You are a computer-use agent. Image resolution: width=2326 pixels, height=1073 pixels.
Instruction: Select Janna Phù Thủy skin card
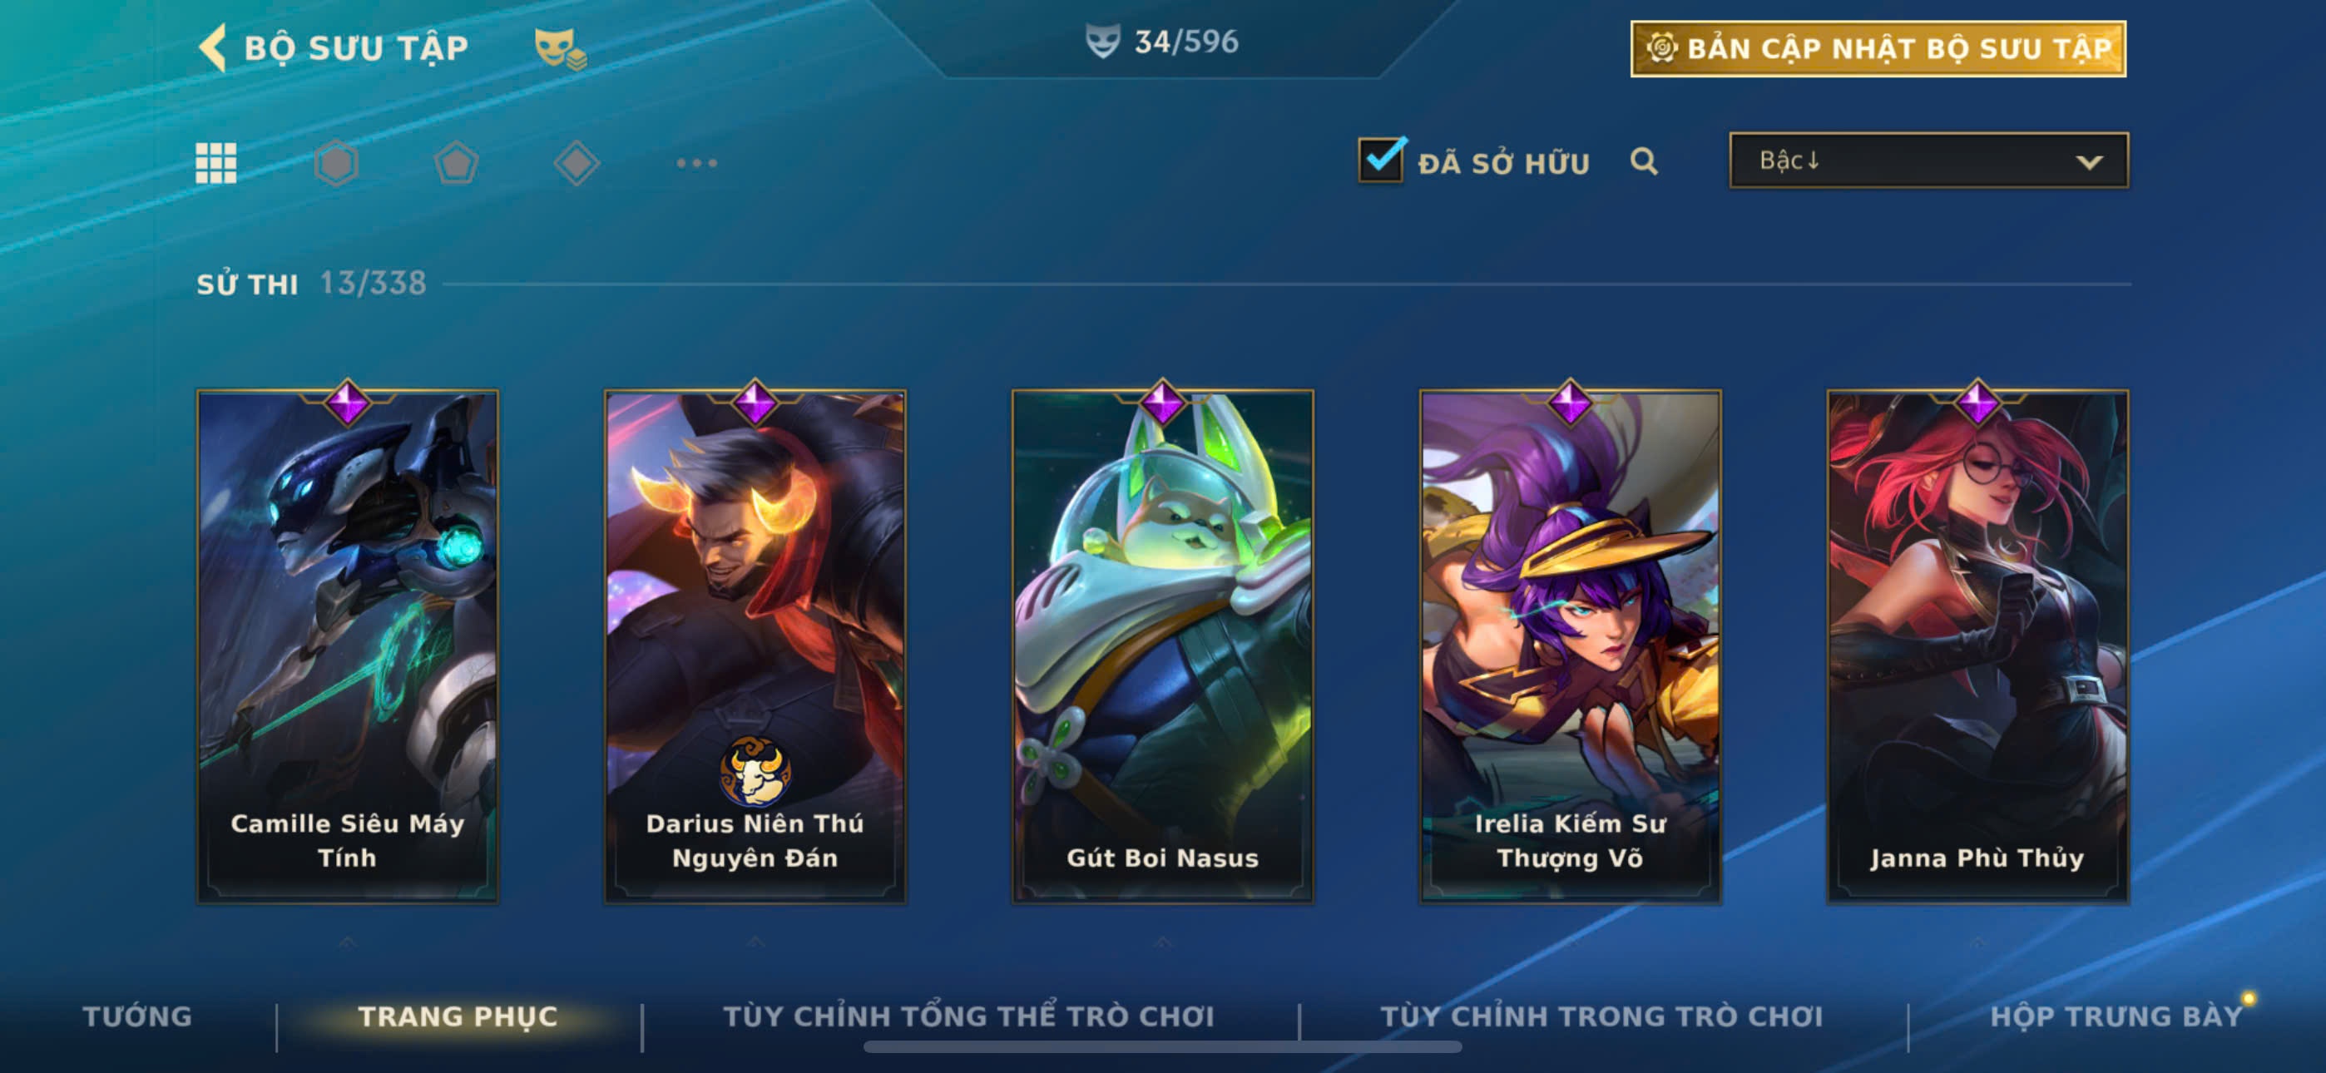[1977, 645]
